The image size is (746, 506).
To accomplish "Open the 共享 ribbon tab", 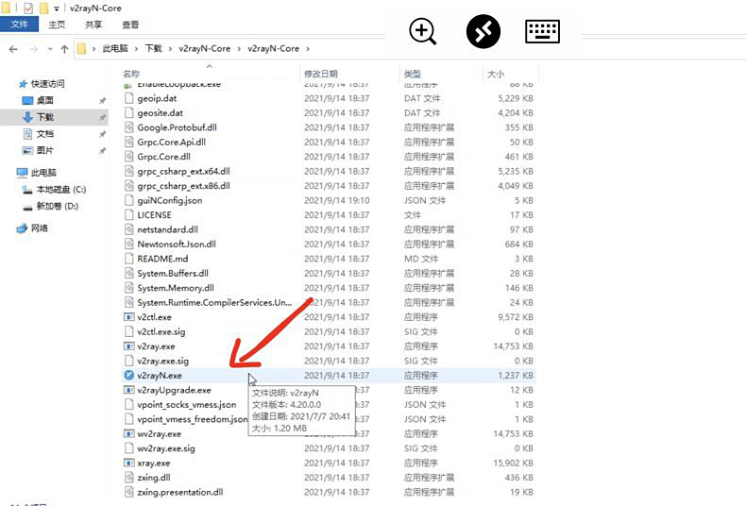I will tap(93, 25).
